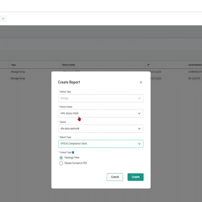Viewport: 202px width, 202px height.
Task: Click the Output Type info icon
Action: 73,152
